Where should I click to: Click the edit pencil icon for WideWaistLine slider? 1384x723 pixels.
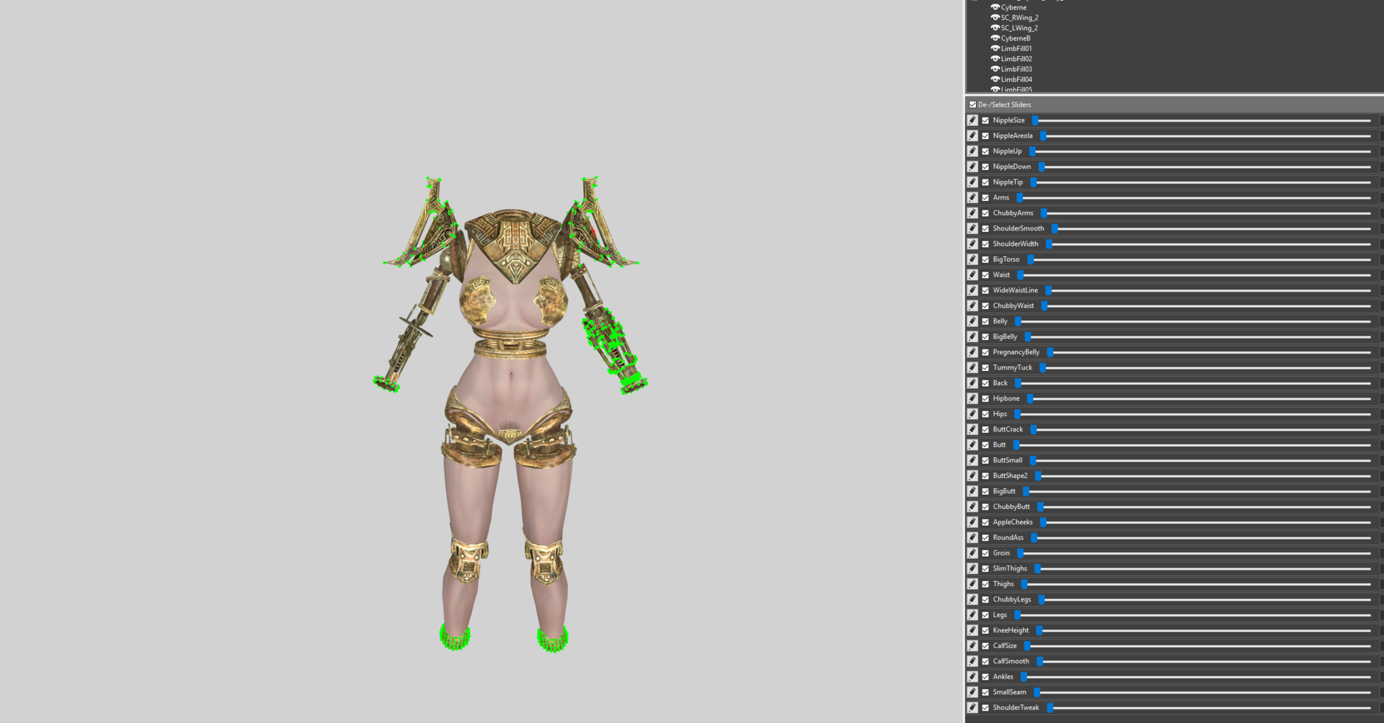tap(972, 290)
